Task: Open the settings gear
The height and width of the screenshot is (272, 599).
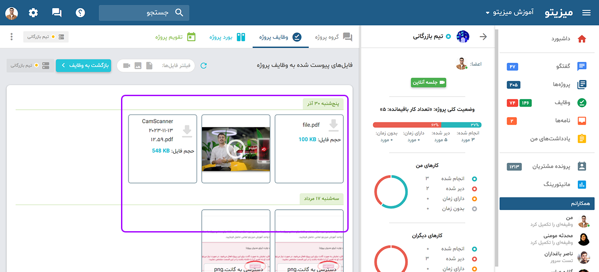Action: tap(33, 13)
